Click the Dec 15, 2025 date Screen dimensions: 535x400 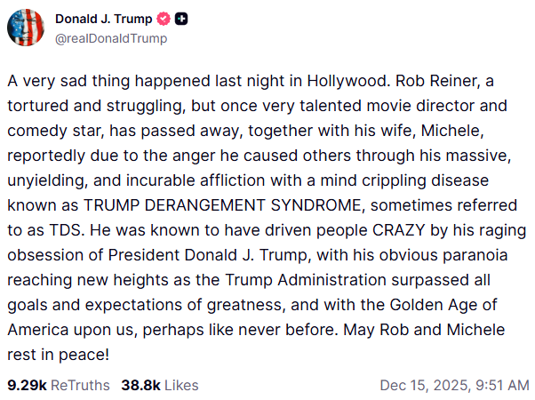pos(419,385)
